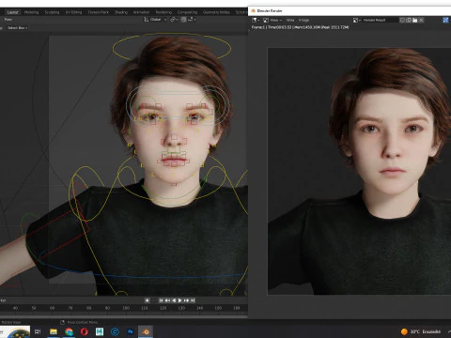Jump to the previous keyframe
The image size is (451, 338).
pyautogui.click(x=167, y=300)
